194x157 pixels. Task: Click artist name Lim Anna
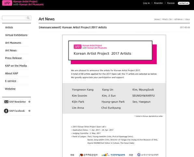(78, 108)
